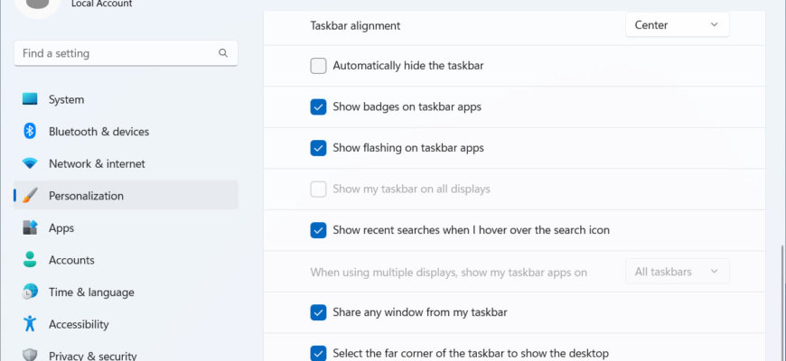Click the Personalization paintbrush icon
This screenshot has width=786, height=361.
30,195
